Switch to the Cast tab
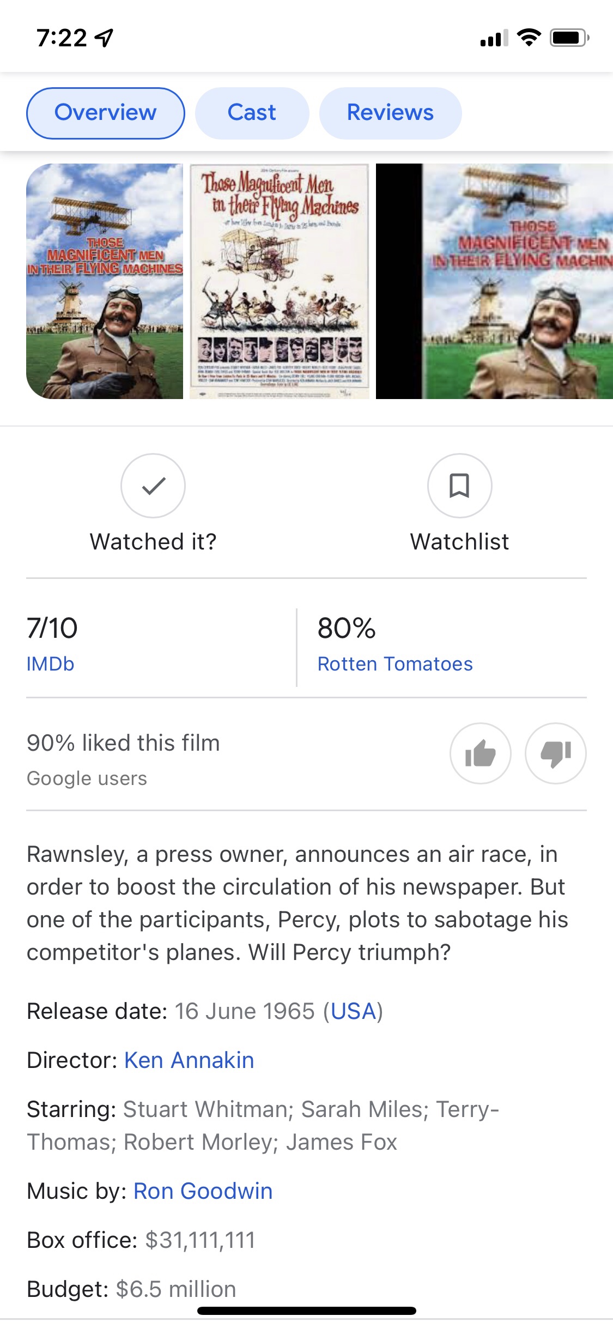This screenshot has height=1328, width=613. [252, 113]
